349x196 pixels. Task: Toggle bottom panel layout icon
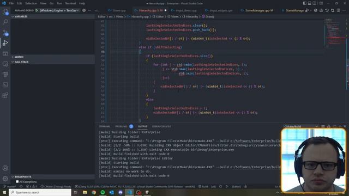pyautogui.click(x=309, y=3)
